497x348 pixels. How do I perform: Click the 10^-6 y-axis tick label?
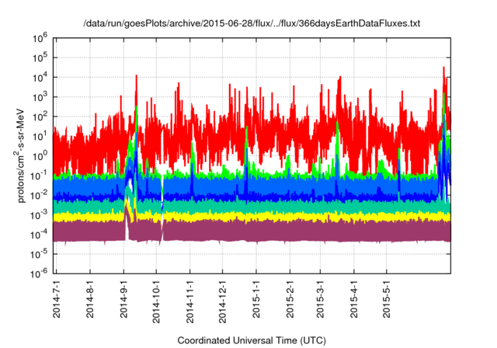[39, 273]
